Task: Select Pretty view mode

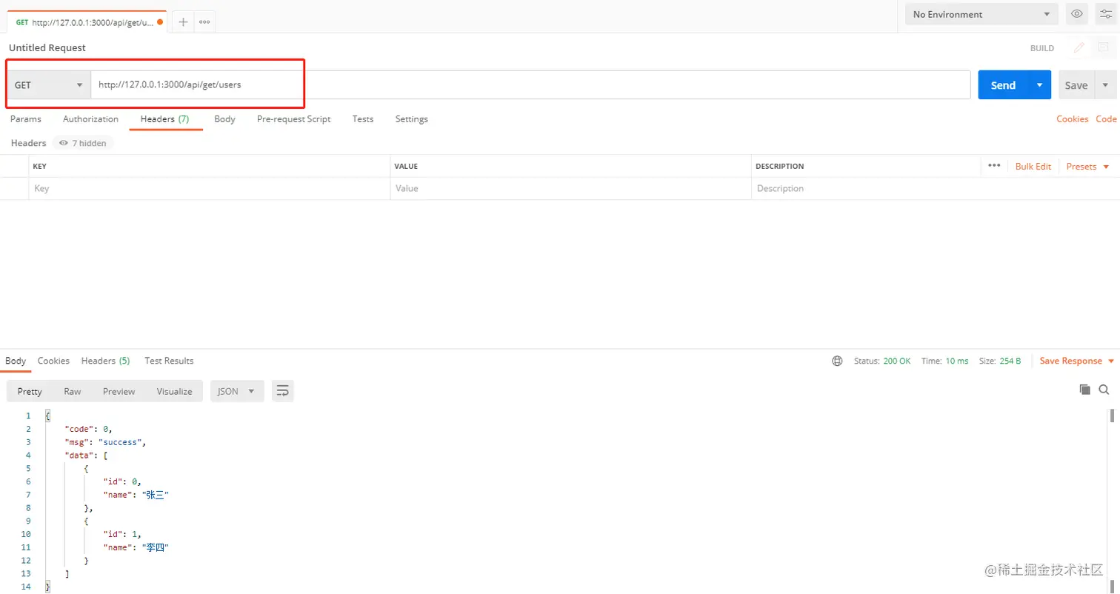Action: pos(30,391)
